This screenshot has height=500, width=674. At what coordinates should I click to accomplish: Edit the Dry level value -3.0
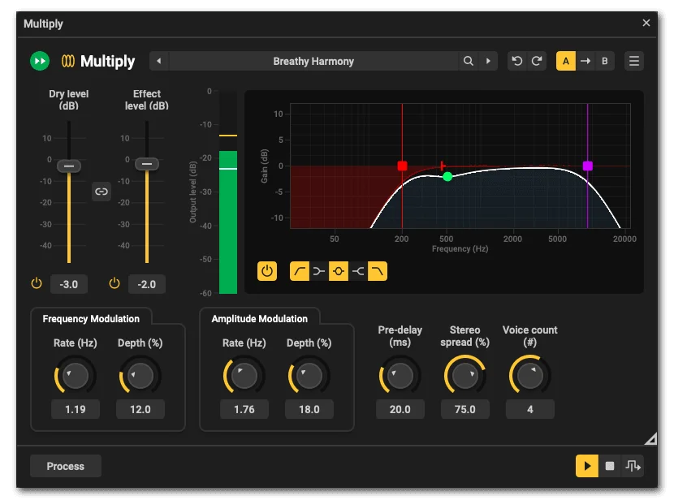pyautogui.click(x=69, y=284)
